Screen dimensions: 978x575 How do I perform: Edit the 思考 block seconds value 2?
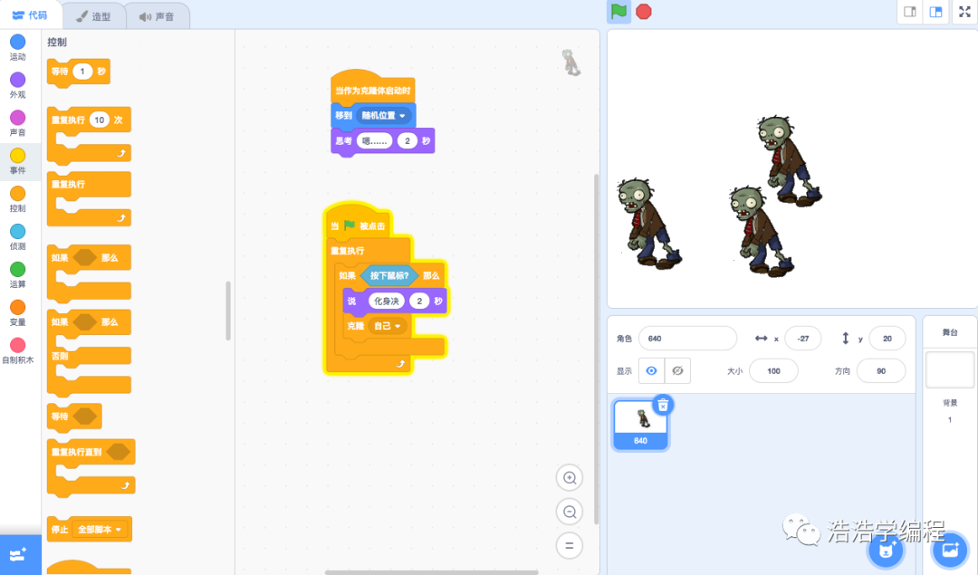[x=407, y=141]
